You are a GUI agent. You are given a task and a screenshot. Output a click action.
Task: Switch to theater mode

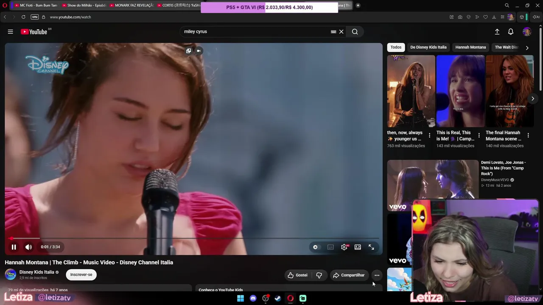(x=358, y=247)
